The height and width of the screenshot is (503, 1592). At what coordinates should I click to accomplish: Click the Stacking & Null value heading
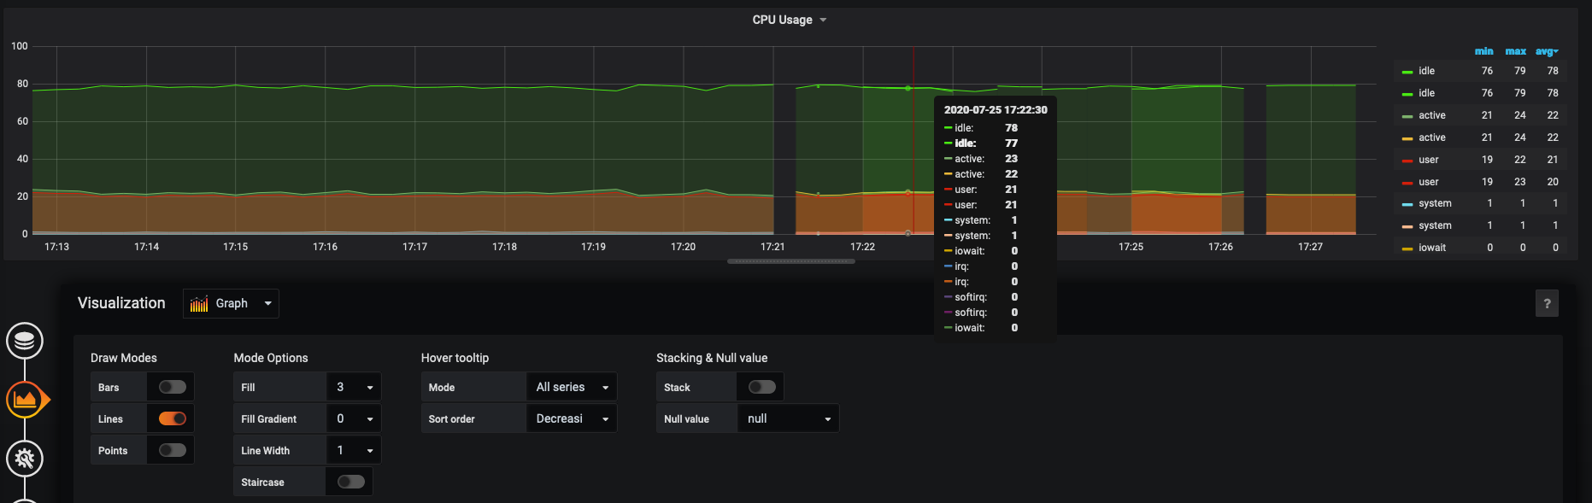pos(712,358)
